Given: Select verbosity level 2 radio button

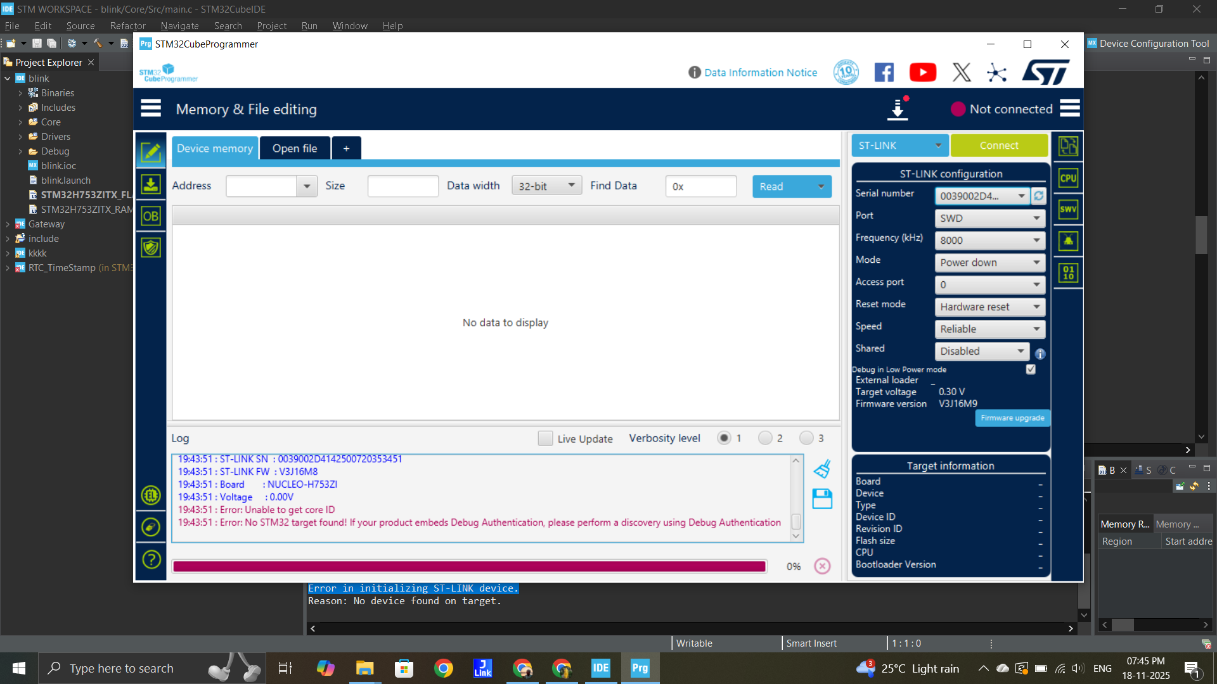Looking at the screenshot, I should [765, 438].
